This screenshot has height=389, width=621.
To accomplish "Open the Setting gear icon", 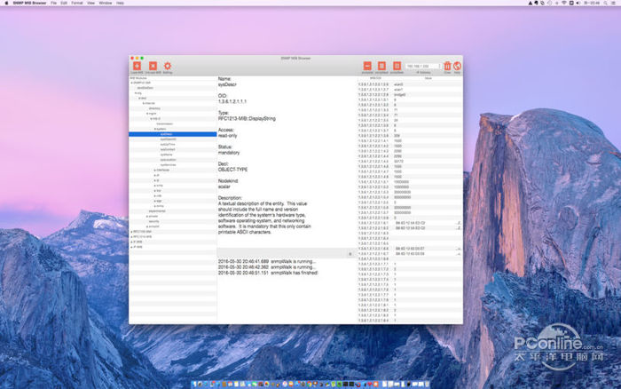I will tap(168, 66).
